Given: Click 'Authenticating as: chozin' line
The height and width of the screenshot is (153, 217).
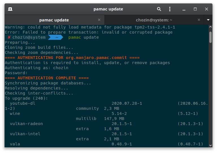Looking at the screenshot, I should coord(36,68).
